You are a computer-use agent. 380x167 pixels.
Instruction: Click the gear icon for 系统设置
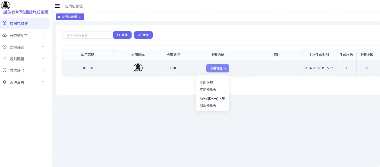tap(5, 82)
